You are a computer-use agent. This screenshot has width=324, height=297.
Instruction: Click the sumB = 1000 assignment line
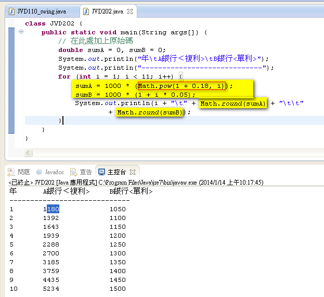click(x=135, y=95)
